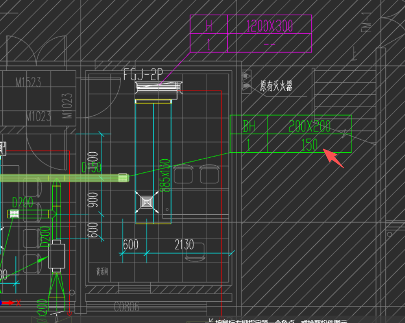Click the "原有灭火器" annotation text
The height and width of the screenshot is (323, 405).
[276, 86]
